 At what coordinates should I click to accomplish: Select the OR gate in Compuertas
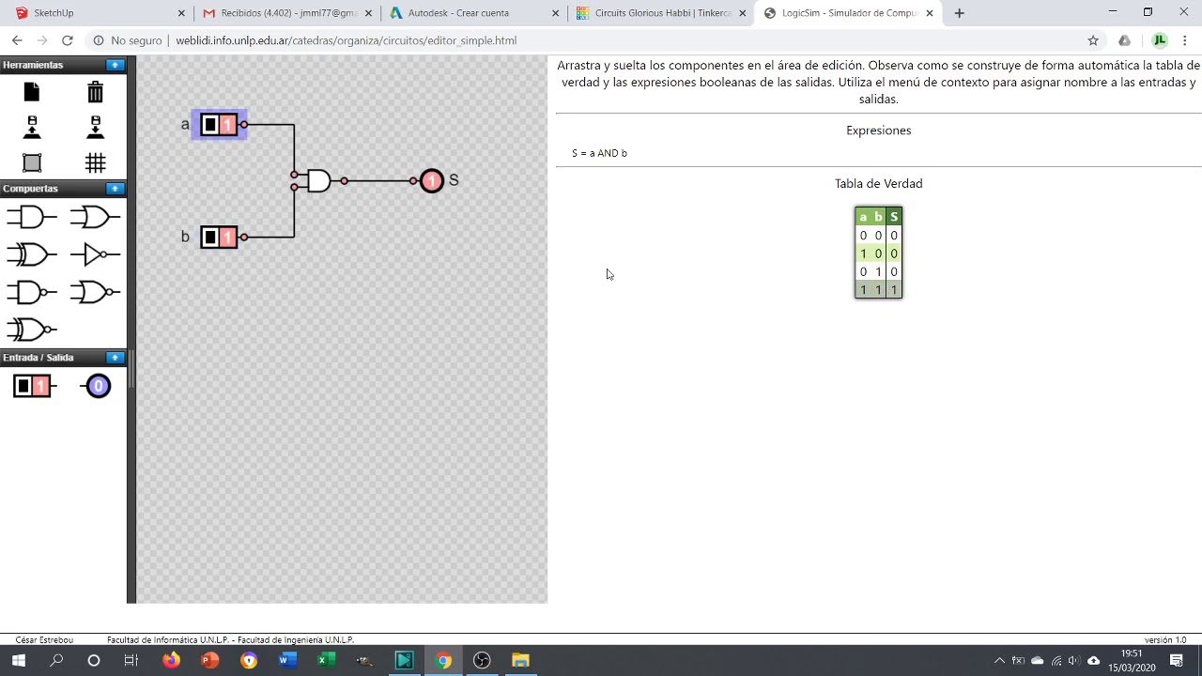click(x=95, y=217)
